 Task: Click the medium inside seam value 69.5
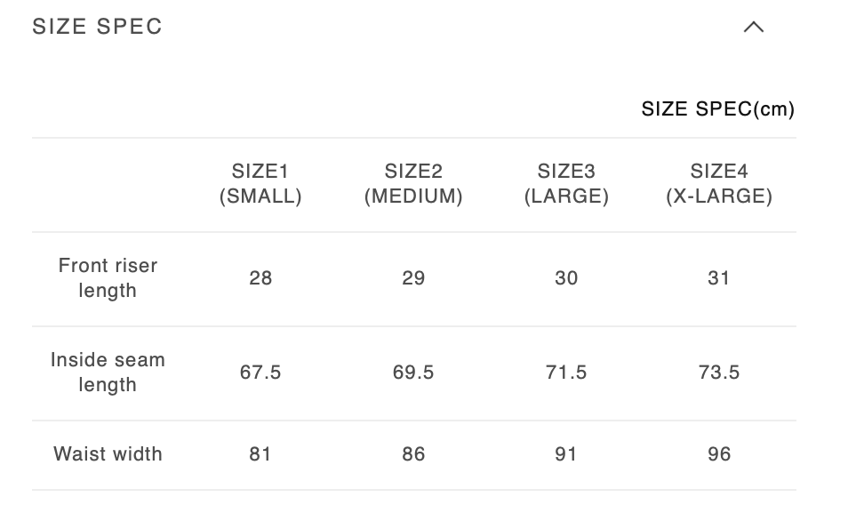413,373
